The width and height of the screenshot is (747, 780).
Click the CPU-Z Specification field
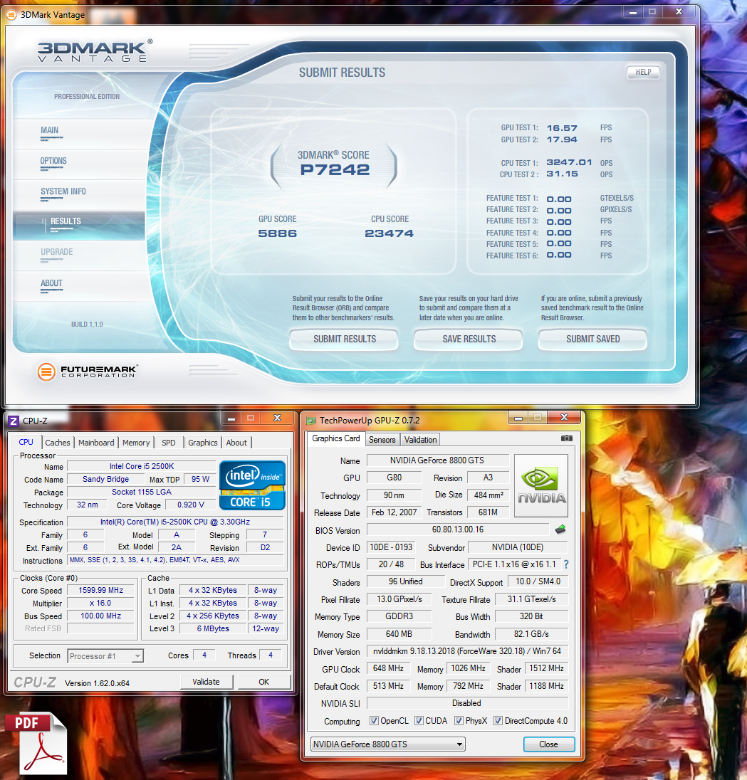[175, 522]
